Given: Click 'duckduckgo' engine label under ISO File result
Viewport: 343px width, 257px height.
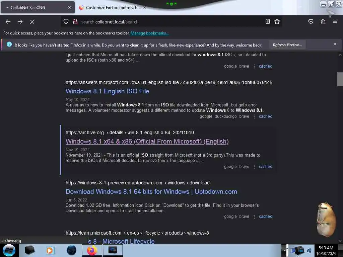Looking at the screenshot, I should click(x=225, y=116).
